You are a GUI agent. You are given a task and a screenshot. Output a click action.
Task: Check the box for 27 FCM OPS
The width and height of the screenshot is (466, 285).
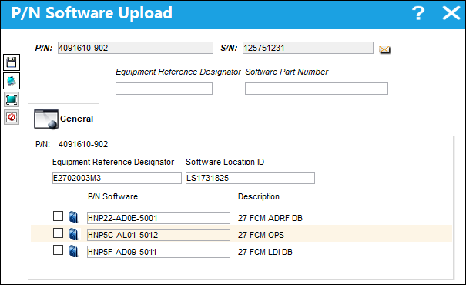58,233
